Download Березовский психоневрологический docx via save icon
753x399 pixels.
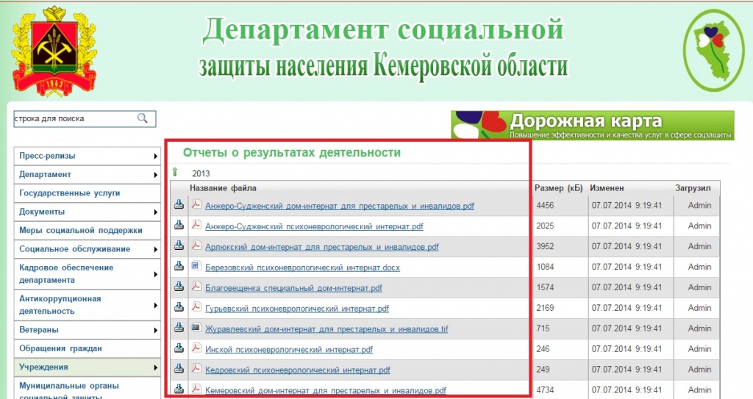pyautogui.click(x=179, y=267)
